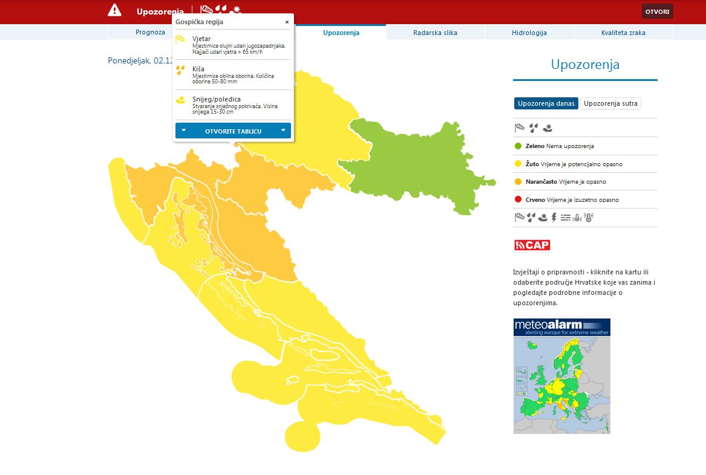
Task: Open the Hidrologija tab
Action: click(x=529, y=33)
